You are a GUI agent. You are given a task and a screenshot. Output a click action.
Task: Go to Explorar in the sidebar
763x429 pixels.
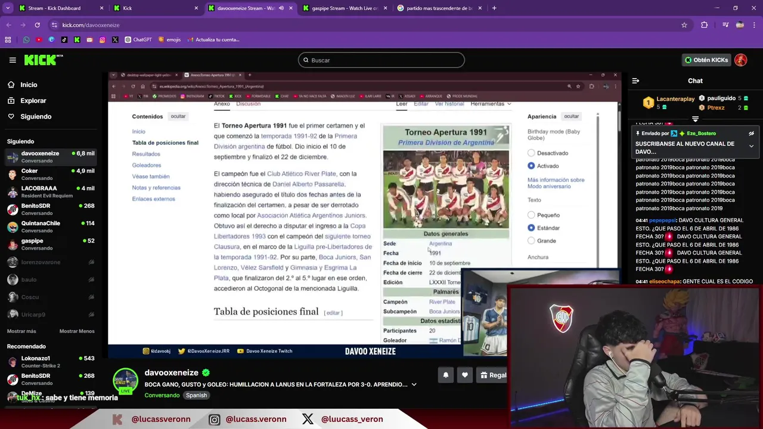[x=33, y=101]
